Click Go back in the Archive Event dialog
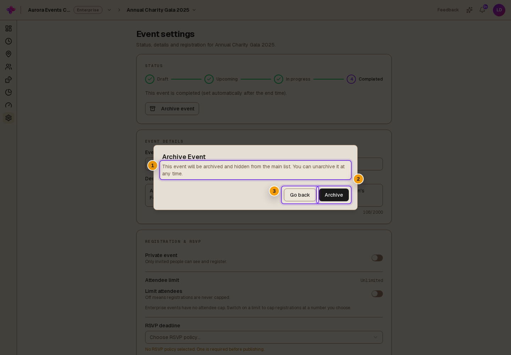Screen dimensions: 511x355 click(300, 195)
